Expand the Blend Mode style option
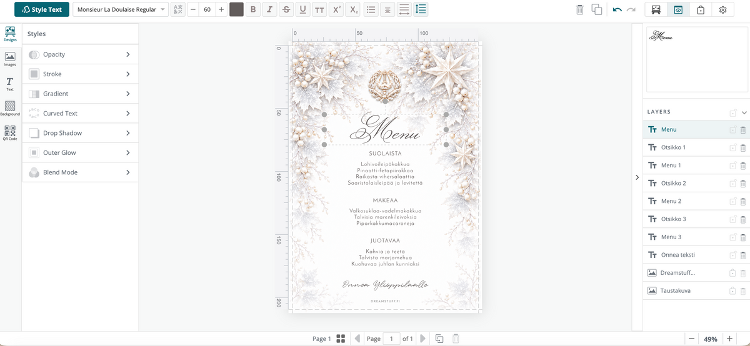The height and width of the screenshot is (346, 750). pyautogui.click(x=80, y=172)
